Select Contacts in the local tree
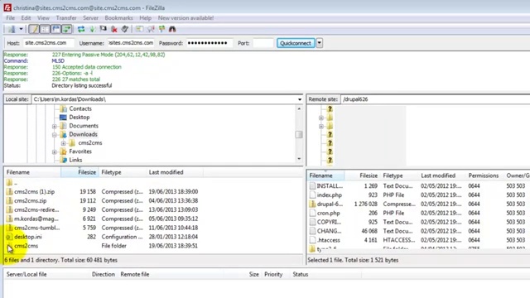Screen dimensions: 530x298 coord(80,108)
